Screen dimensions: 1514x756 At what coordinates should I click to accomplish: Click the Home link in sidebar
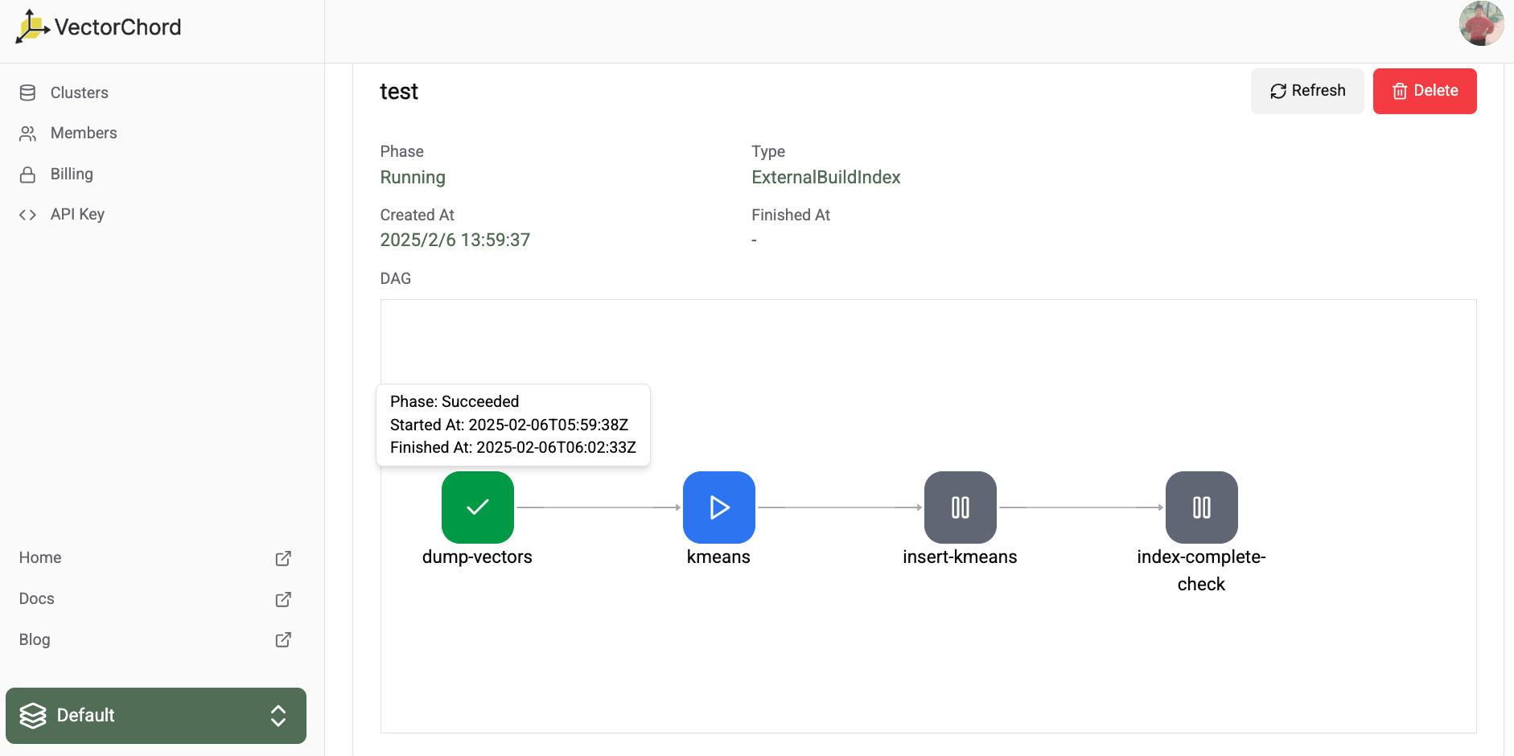pyautogui.click(x=40, y=557)
